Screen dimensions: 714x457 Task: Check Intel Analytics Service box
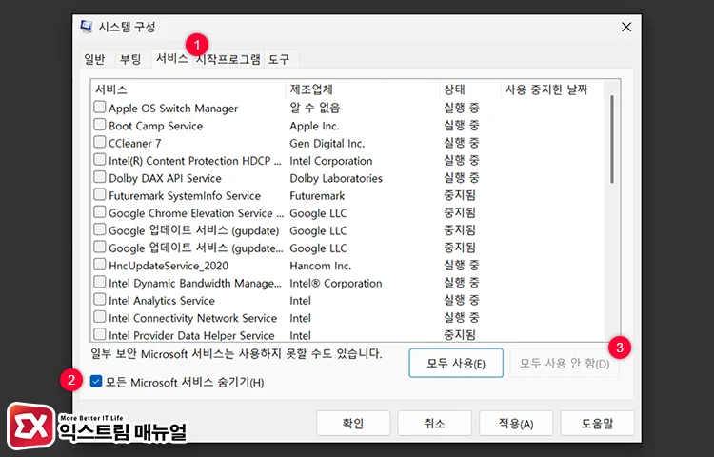tap(100, 300)
